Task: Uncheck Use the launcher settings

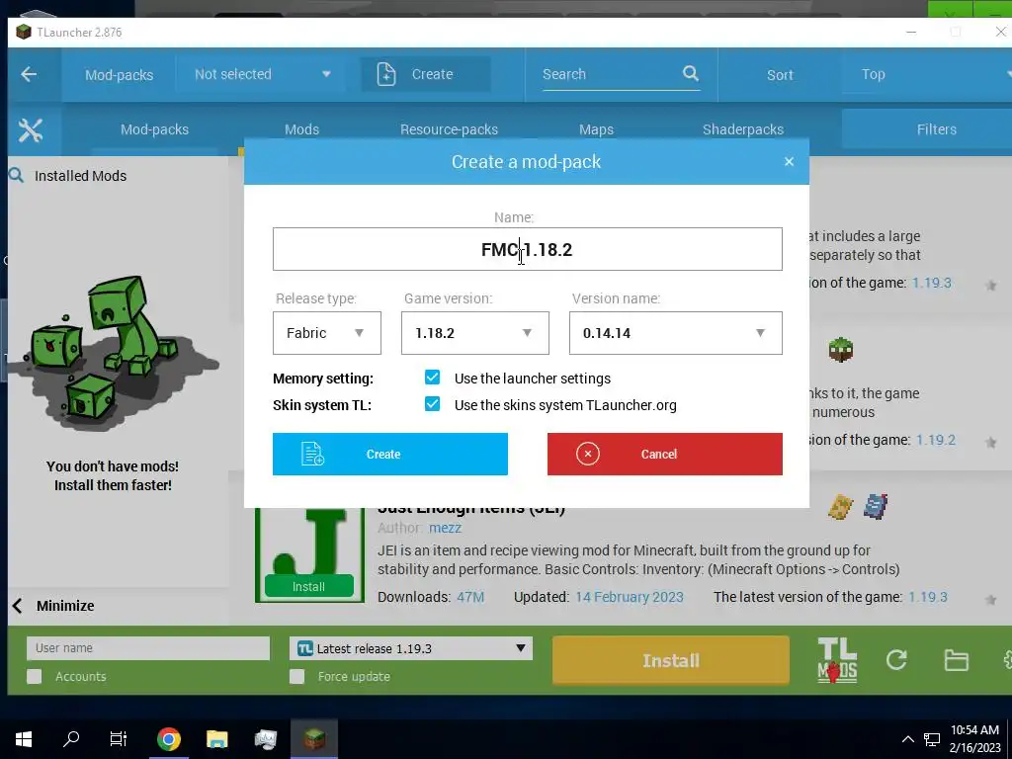Action: (x=433, y=378)
